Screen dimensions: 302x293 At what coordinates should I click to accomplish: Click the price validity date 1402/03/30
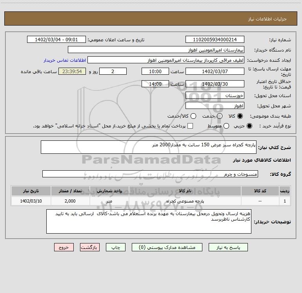pos(215,84)
